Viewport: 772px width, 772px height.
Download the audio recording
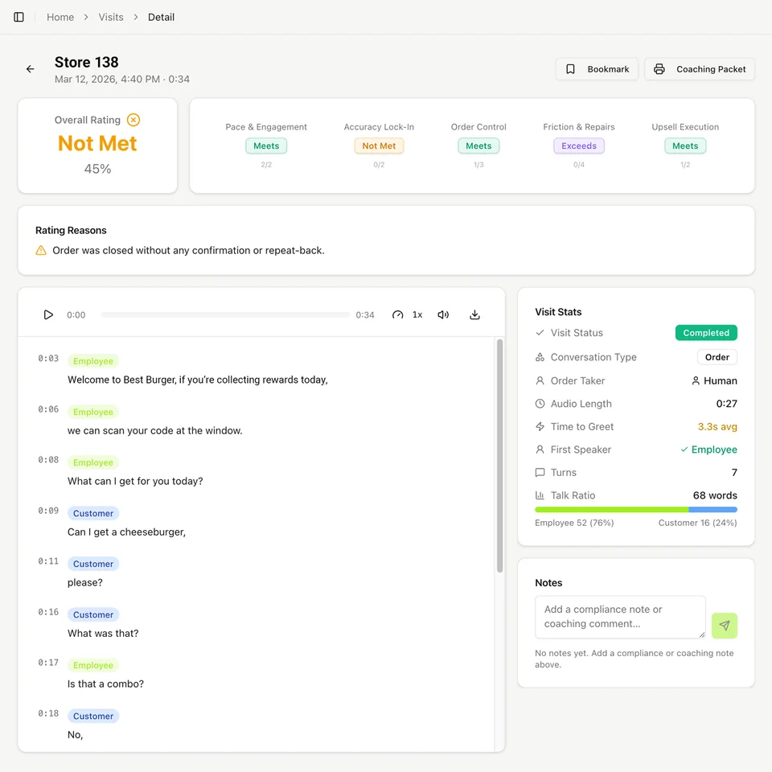pos(474,314)
